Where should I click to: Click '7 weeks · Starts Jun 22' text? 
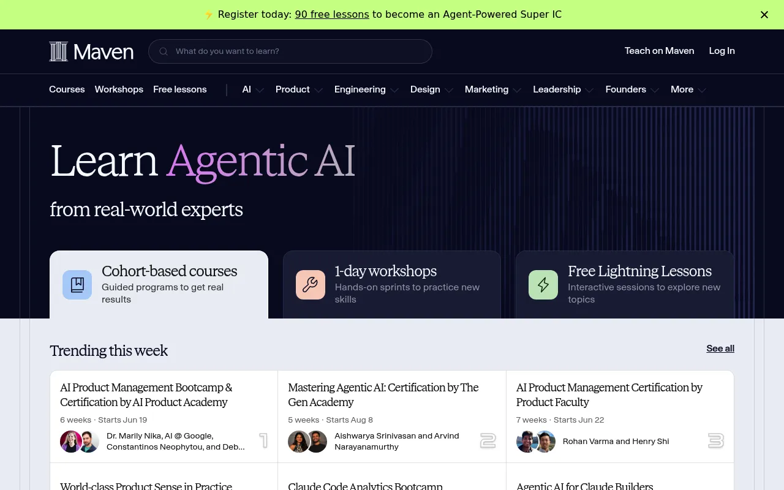560,420
